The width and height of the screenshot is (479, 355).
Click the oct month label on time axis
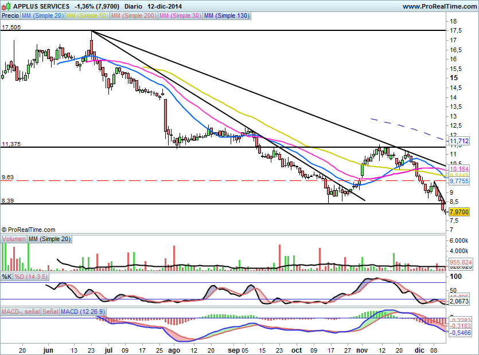297,350
